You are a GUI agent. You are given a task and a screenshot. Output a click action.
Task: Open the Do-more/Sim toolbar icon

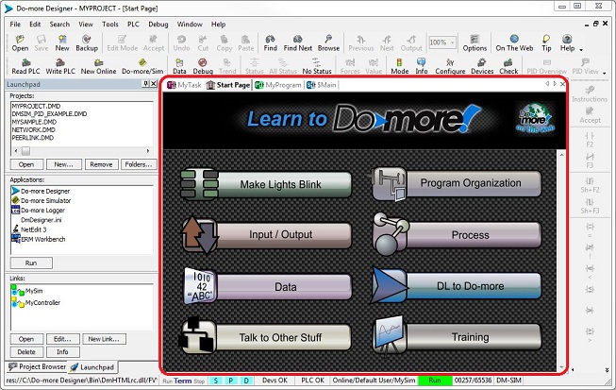click(141, 65)
